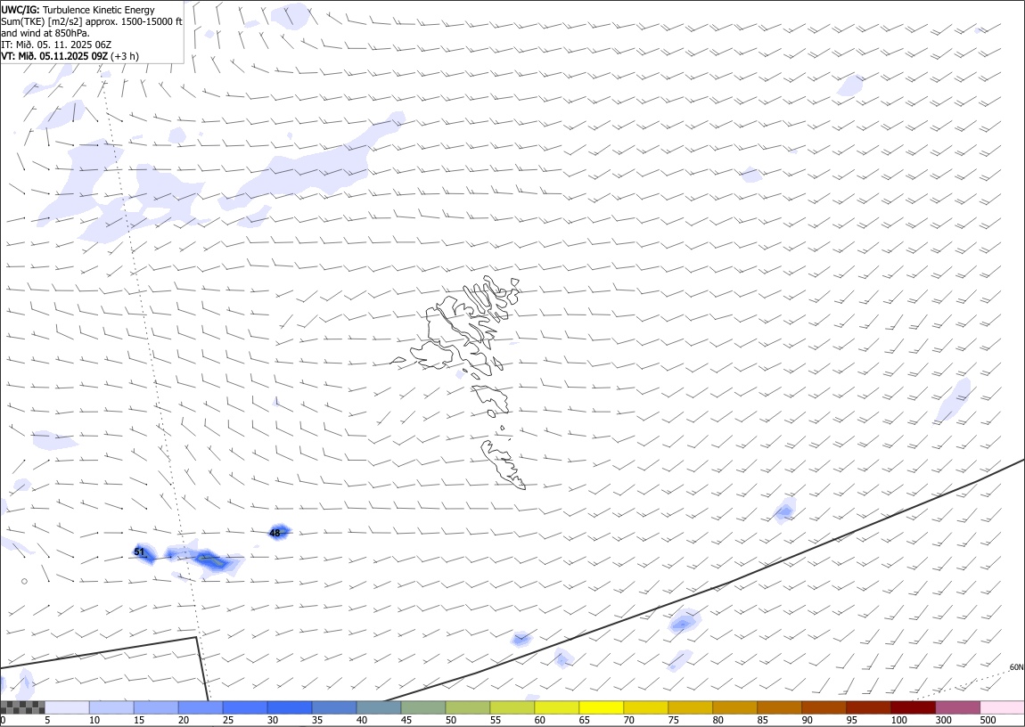Image resolution: width=1025 pixels, height=727 pixels.
Task: Click the legend label '300'
Action: (x=943, y=720)
